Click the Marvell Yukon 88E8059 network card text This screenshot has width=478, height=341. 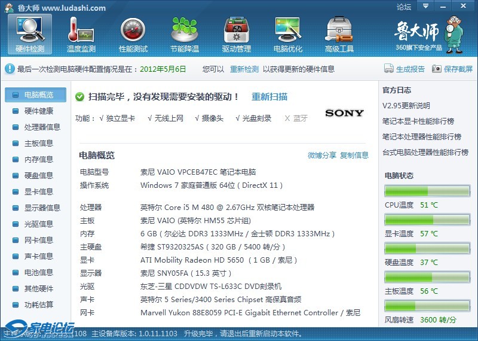250,313
